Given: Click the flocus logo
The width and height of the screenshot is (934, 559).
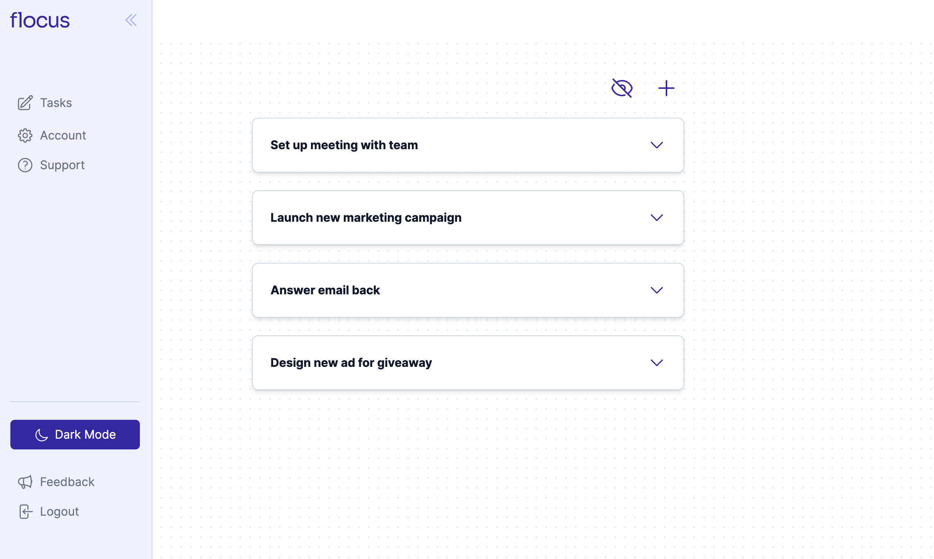Looking at the screenshot, I should (40, 20).
